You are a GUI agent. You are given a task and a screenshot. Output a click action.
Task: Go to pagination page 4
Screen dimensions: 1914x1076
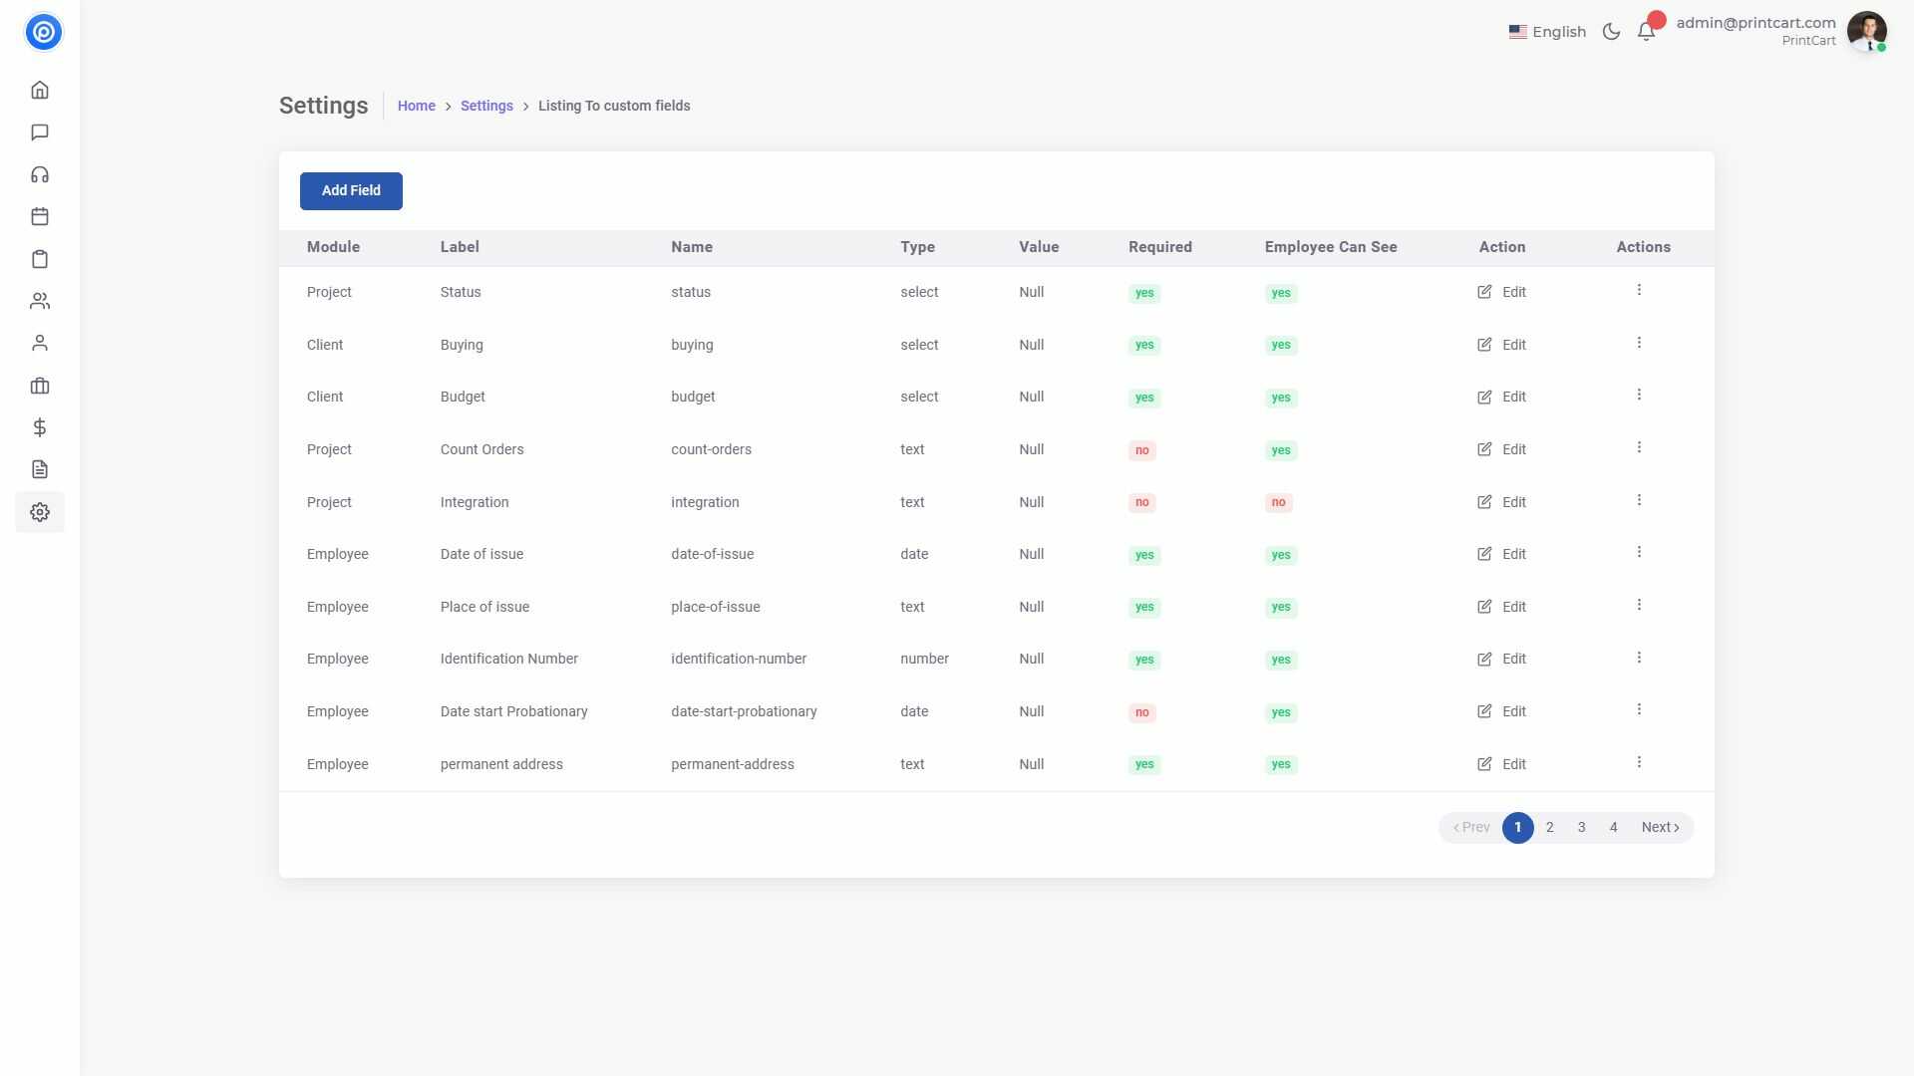pos(1613,827)
